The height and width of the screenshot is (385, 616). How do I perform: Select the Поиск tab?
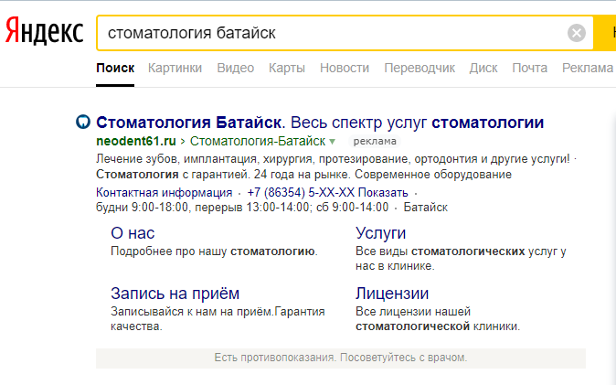(x=115, y=68)
